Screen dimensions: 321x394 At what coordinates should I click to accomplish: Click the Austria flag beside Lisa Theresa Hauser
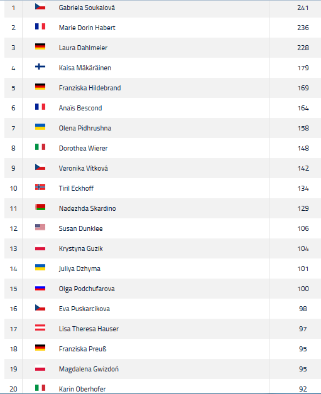(40, 327)
